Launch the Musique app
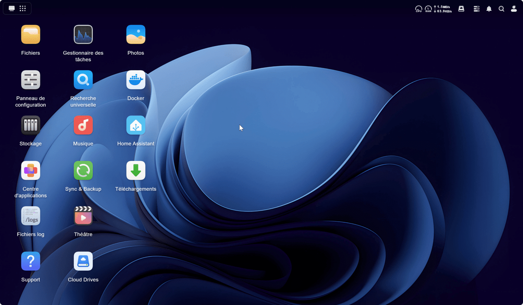Screen dimensions: 523x305 pos(83,125)
